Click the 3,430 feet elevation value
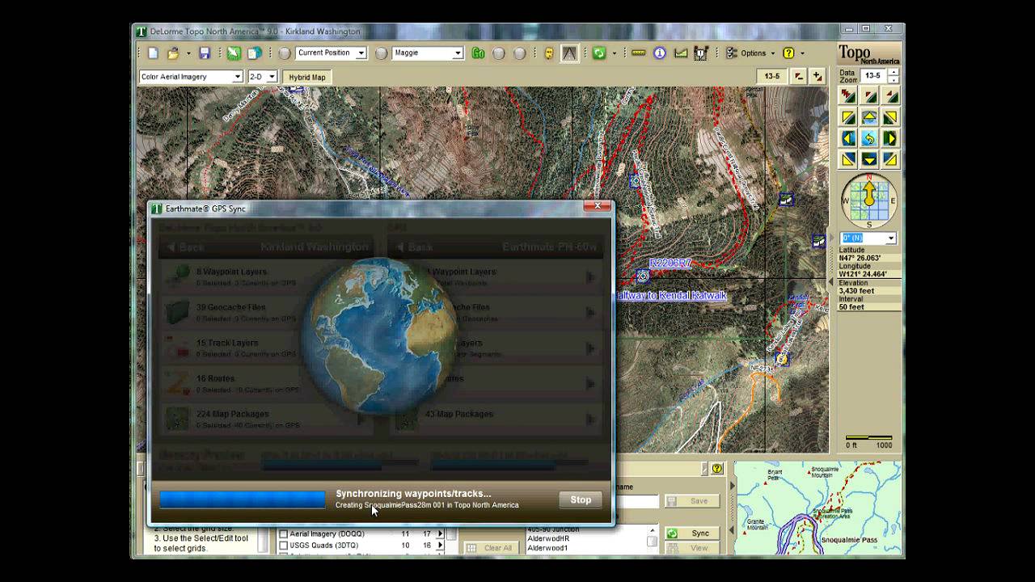This screenshot has width=1035, height=582. 856,291
